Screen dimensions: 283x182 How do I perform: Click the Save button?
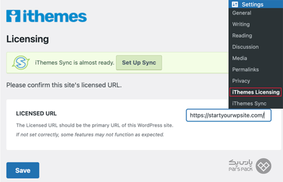[23, 170]
